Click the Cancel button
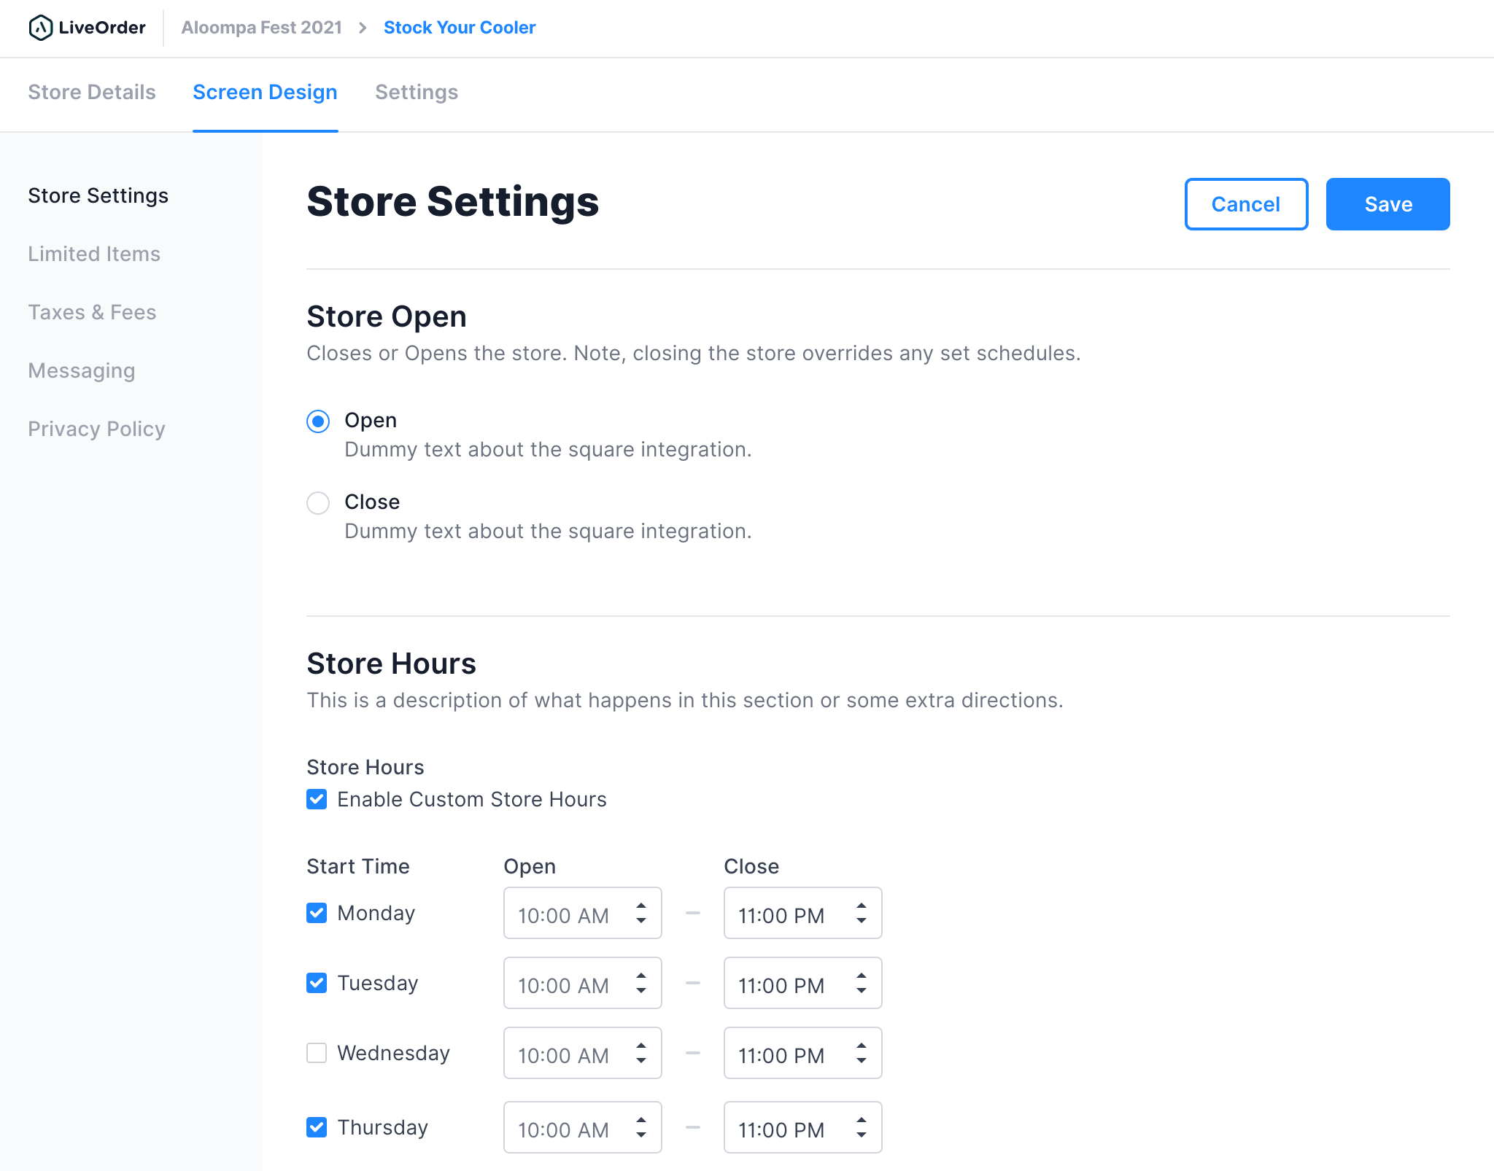 (x=1246, y=204)
